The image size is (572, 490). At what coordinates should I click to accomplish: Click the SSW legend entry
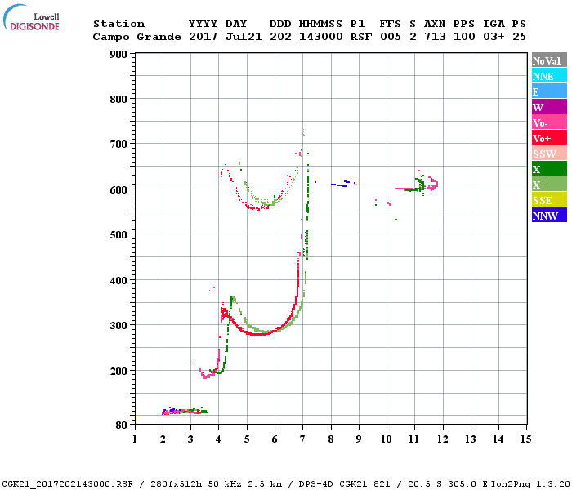[549, 154]
